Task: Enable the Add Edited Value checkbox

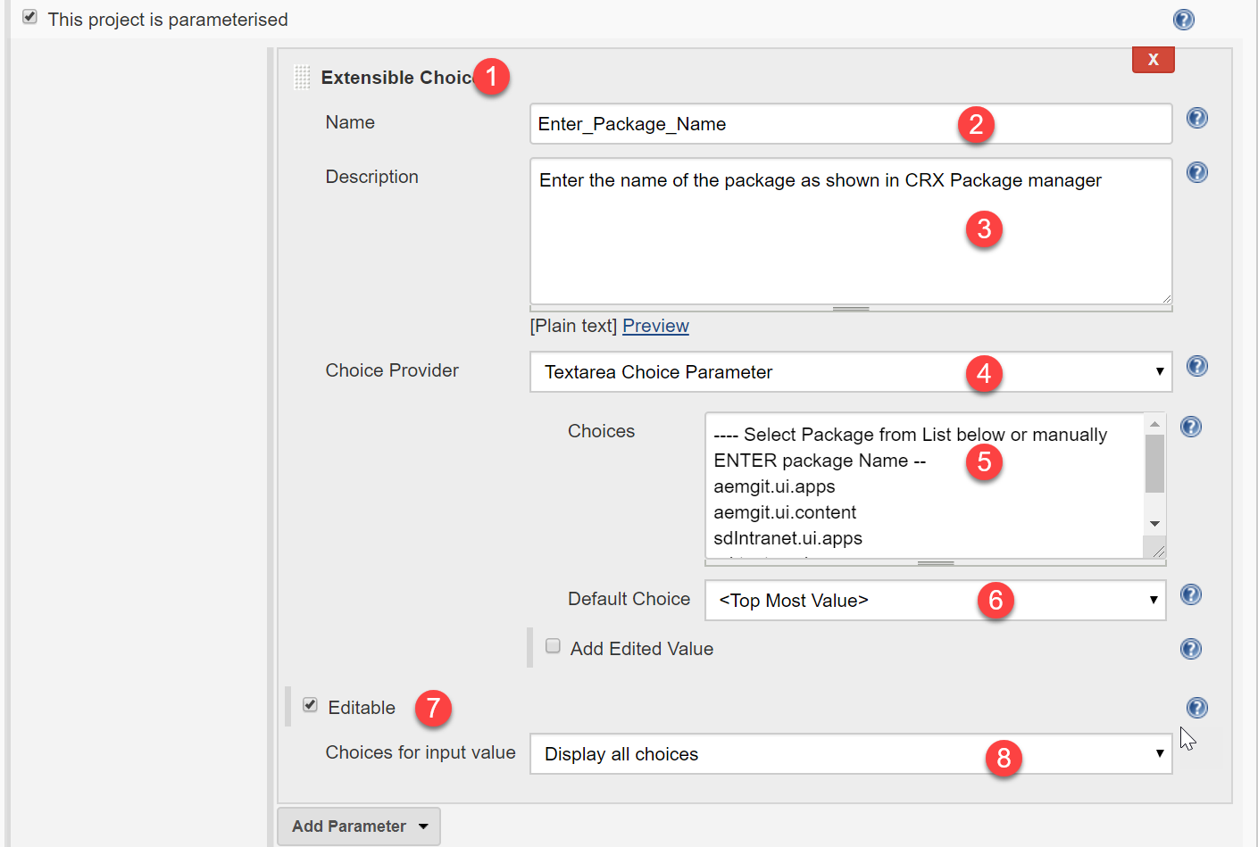Action: (x=553, y=646)
